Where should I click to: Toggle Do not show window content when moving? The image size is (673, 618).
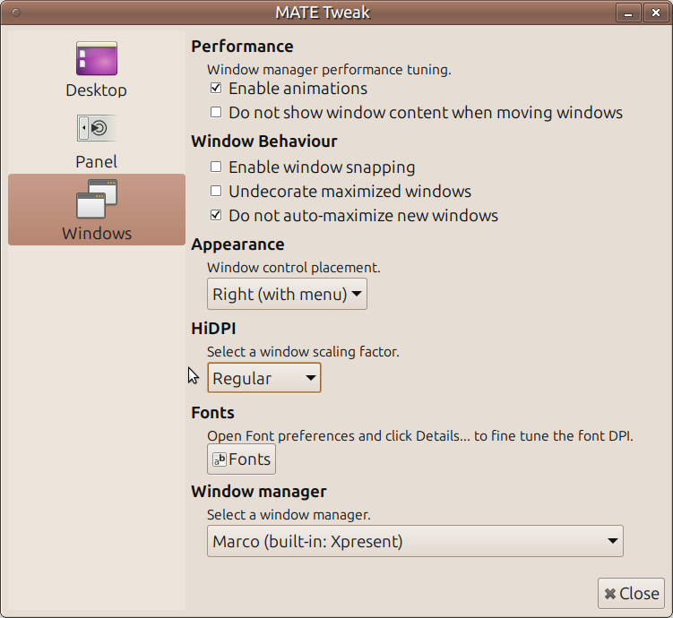point(216,113)
